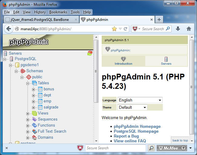
Task: Follow the PostgreSQL Homepage link
Action: point(136,131)
